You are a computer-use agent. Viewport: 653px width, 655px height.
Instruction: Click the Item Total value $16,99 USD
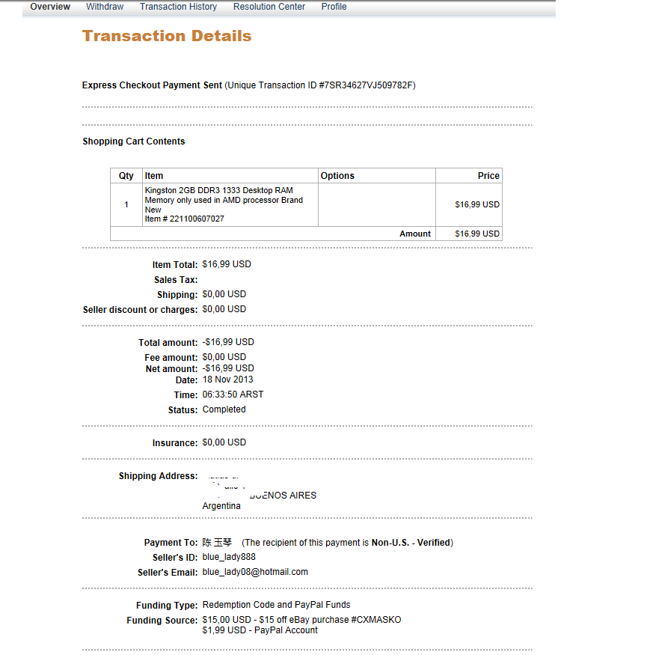click(227, 264)
